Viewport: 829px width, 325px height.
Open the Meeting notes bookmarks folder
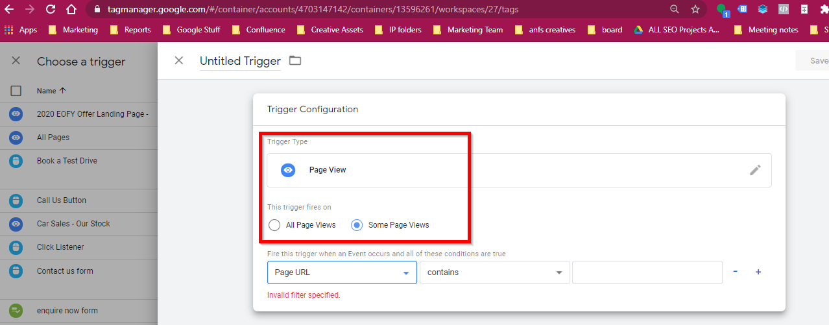(x=765, y=30)
